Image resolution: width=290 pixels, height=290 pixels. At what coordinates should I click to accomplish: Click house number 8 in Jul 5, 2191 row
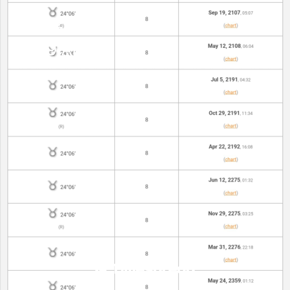[147, 86]
